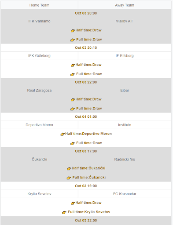Click the Radnički Niš team name
Image resolution: width=173 pixels, height=225 pixels.
tap(125, 160)
